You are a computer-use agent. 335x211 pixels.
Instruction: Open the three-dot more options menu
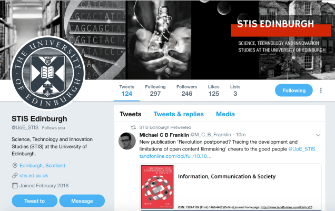point(321,91)
